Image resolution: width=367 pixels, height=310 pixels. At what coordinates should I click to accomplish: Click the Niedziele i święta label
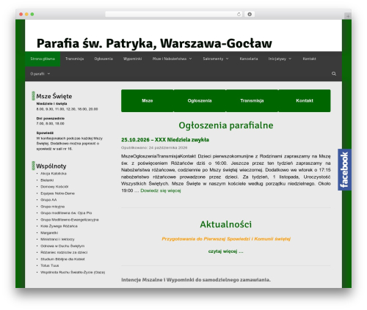(51, 103)
